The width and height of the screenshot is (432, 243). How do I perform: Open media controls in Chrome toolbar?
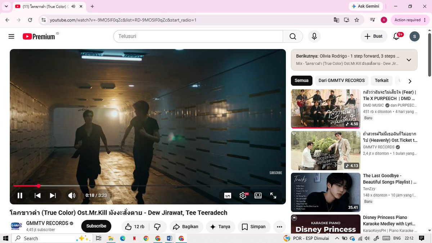point(373,20)
